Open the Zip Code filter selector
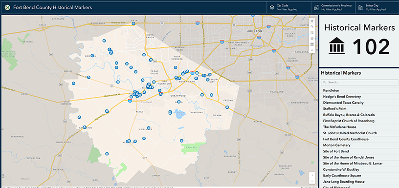Image resolution: width=399 pixels, height=188 pixels. tap(289, 7)
